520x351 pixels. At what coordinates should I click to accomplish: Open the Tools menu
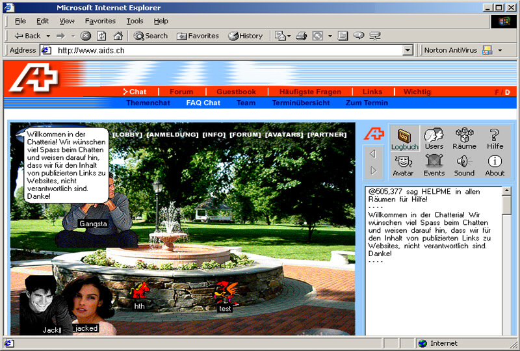135,21
